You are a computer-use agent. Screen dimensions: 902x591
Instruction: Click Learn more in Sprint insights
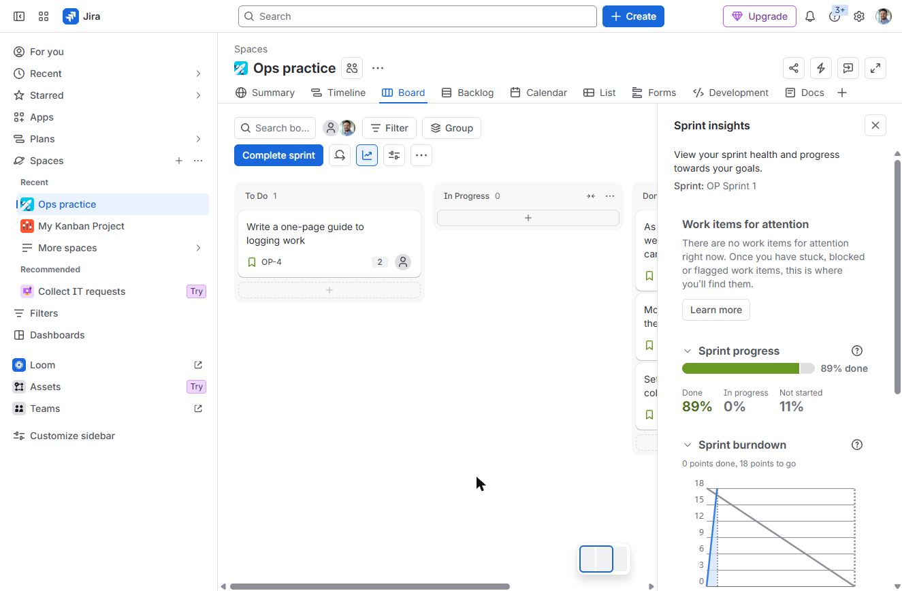[716, 310]
